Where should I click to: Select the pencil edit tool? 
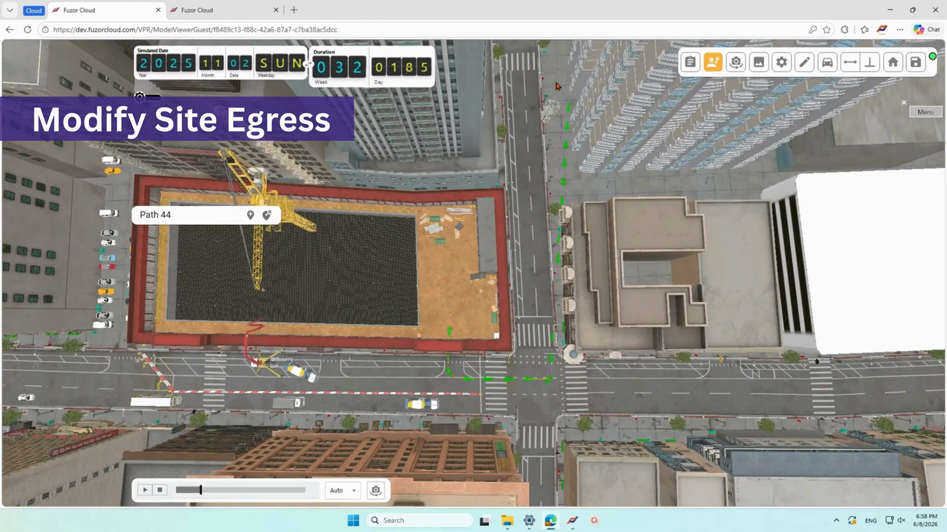(x=804, y=62)
